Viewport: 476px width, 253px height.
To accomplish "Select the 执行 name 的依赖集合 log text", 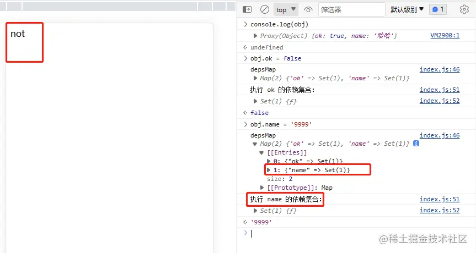I will tap(286, 199).
